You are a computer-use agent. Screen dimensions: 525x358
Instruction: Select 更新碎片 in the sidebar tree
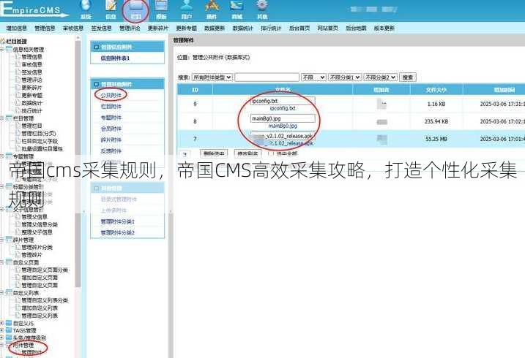pyautogui.click(x=31, y=88)
